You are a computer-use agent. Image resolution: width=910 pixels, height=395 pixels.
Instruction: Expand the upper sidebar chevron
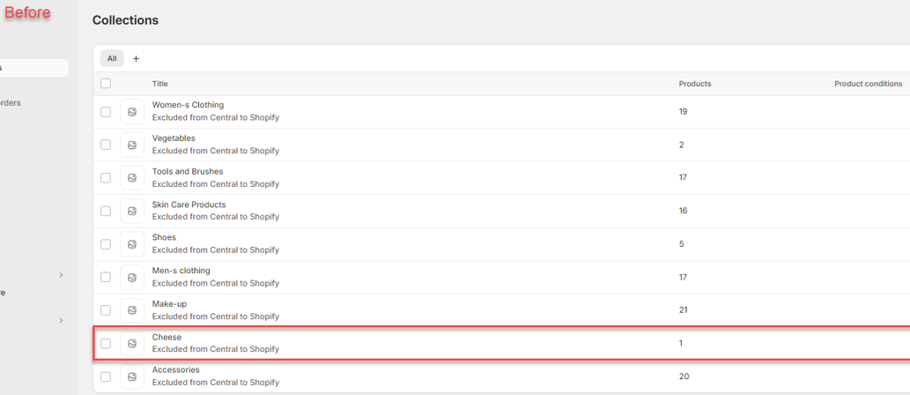pos(61,275)
